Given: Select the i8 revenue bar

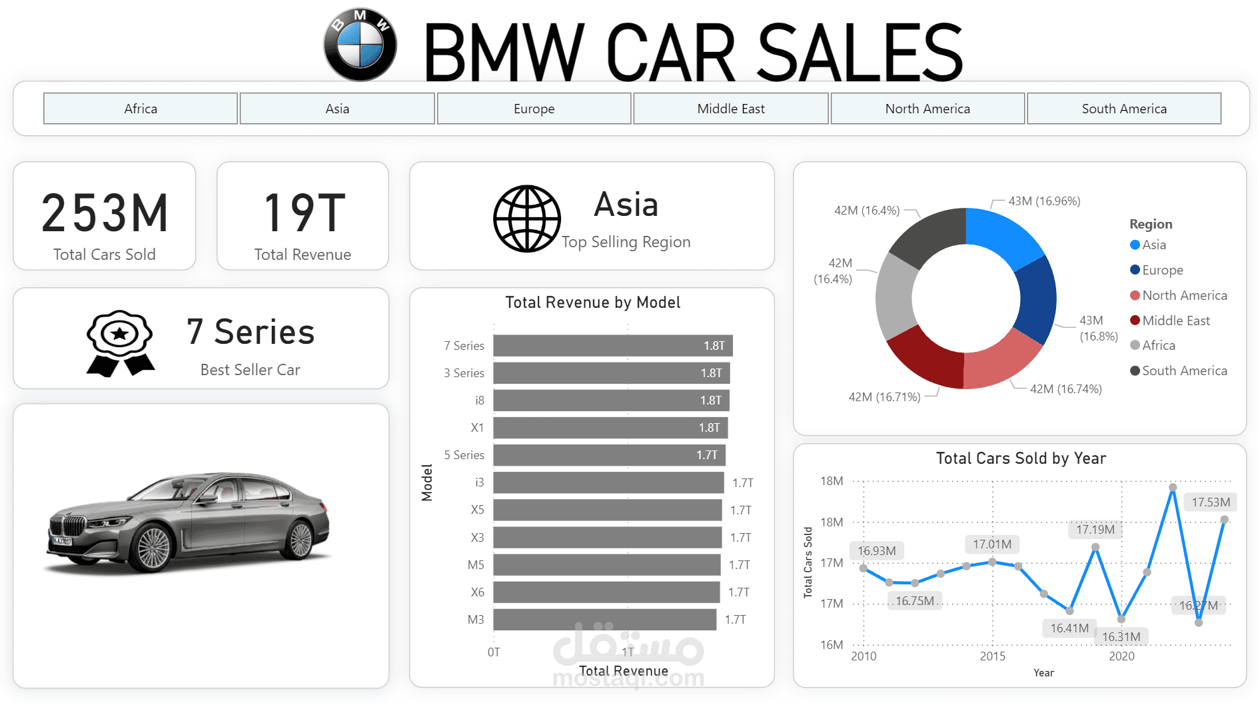Looking at the screenshot, I should (612, 400).
